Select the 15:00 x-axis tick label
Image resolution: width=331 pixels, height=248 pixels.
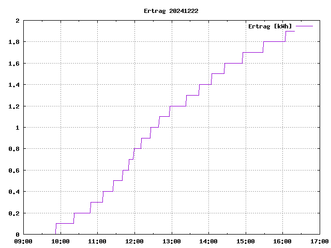(245, 241)
